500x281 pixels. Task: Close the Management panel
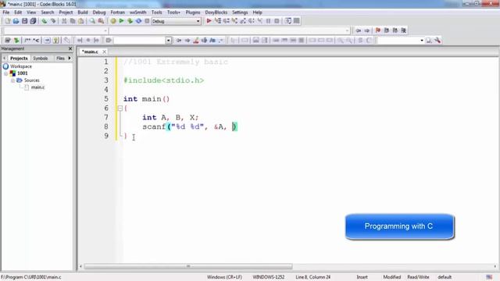pyautogui.click(x=70, y=48)
